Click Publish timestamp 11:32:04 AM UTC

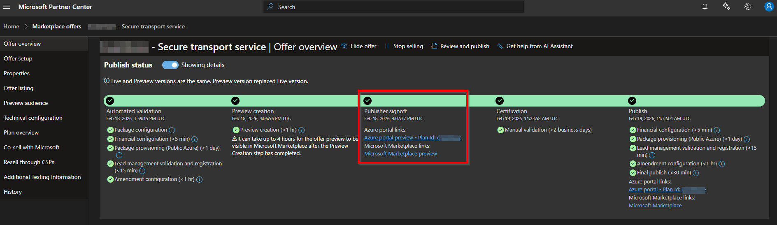[660, 118]
